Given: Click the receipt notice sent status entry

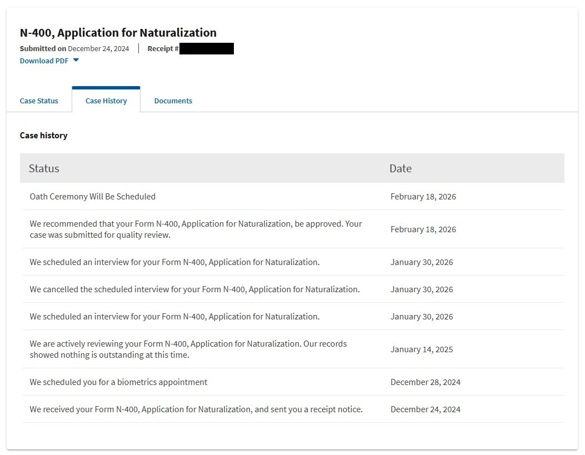Looking at the screenshot, I should pyautogui.click(x=196, y=409).
